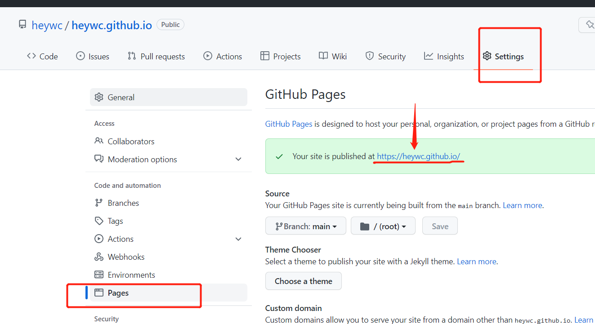This screenshot has width=595, height=324.
Task: Open top navigation Actions tab
Action: (223, 56)
